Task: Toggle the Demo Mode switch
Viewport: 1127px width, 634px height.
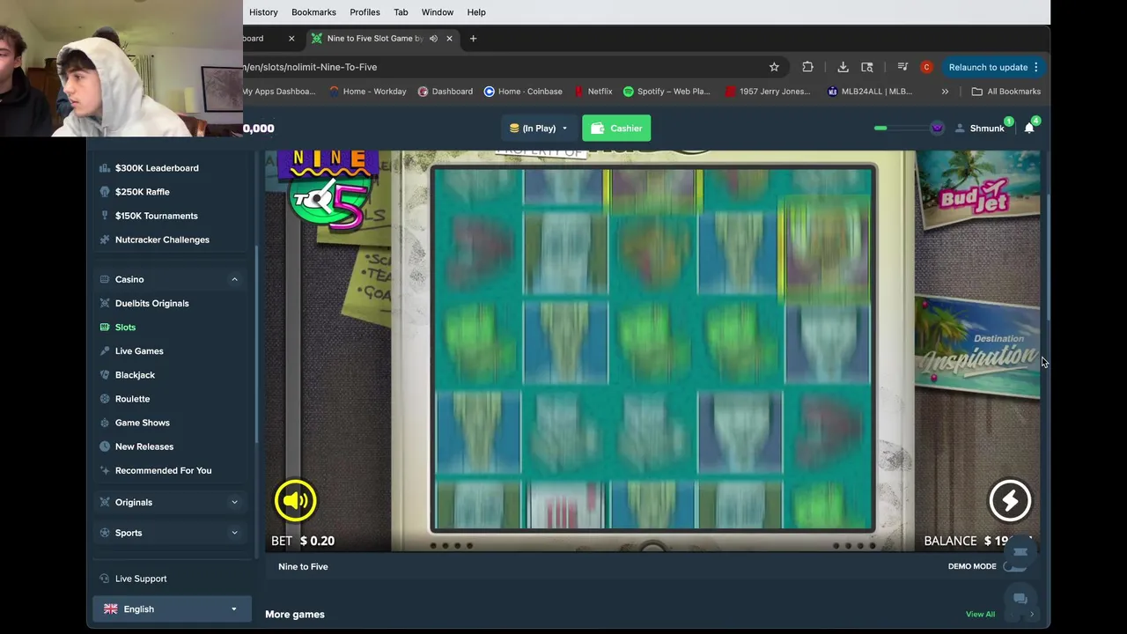Action: coord(1014,566)
